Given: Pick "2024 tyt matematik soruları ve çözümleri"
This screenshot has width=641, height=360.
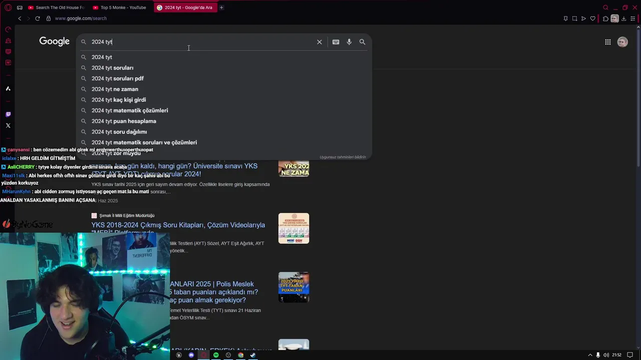Looking at the screenshot, I should point(224,142).
